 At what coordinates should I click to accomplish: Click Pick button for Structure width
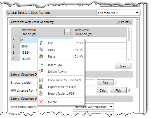105,83
